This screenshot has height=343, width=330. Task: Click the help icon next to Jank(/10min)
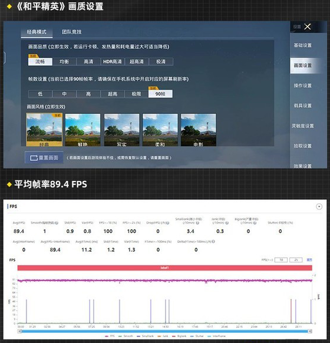[x=227, y=223]
